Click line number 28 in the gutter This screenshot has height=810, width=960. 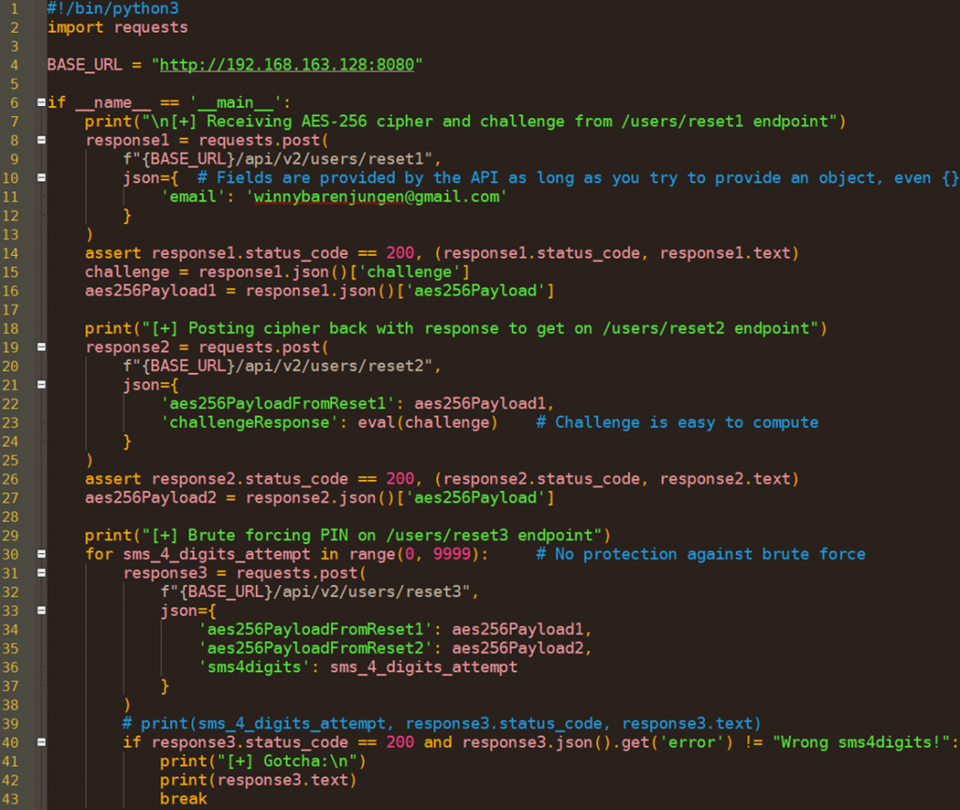(10, 517)
